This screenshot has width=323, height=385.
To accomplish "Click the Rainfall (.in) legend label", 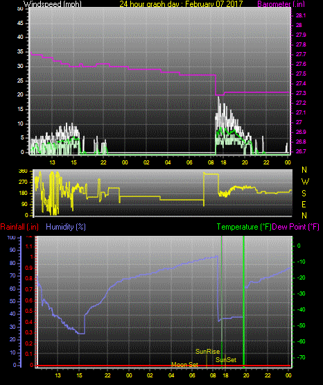I will coord(19,227).
